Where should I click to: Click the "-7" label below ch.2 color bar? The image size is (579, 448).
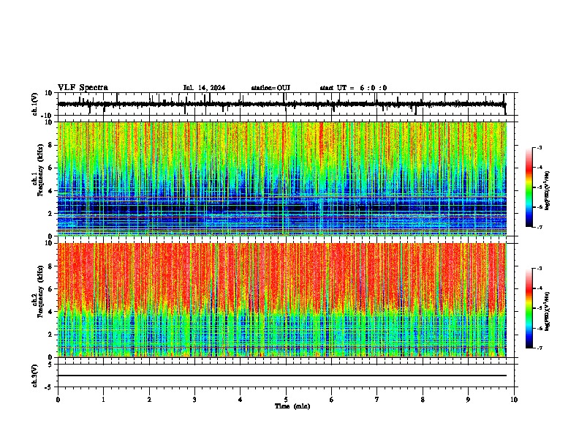pyautogui.click(x=539, y=348)
